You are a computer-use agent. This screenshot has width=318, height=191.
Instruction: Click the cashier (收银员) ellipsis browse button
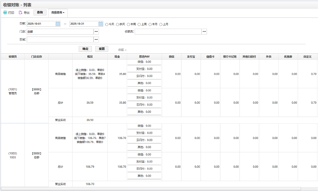pos(204,32)
